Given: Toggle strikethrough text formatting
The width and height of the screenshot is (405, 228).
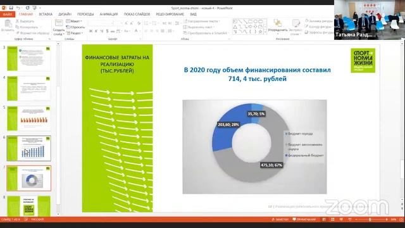Looking at the screenshot, I should point(113,31).
